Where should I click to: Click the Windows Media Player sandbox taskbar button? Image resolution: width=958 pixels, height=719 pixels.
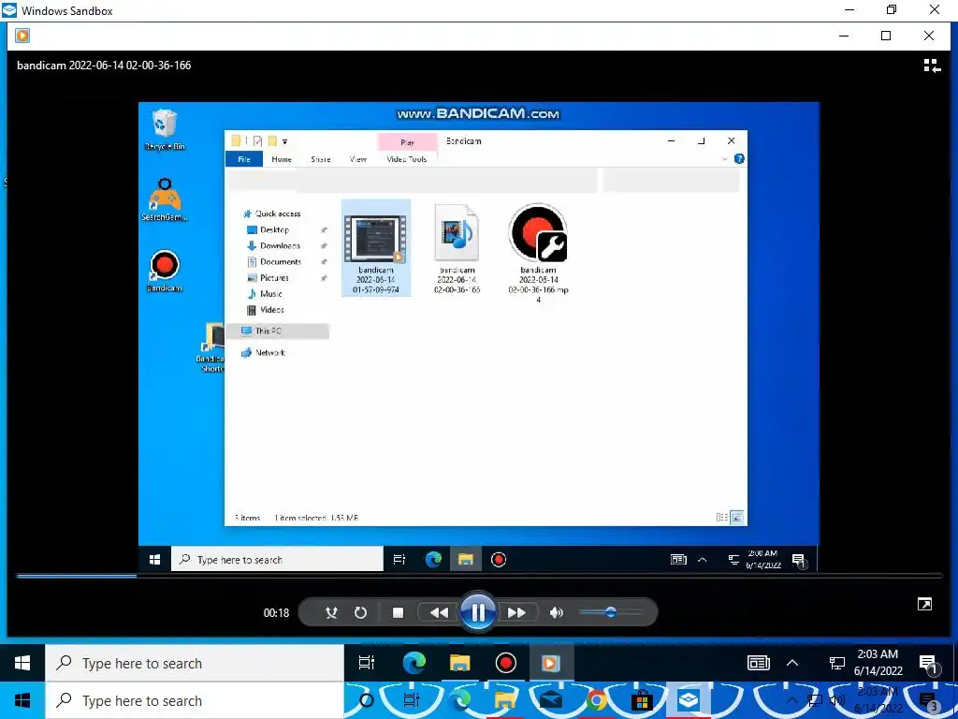(x=550, y=664)
